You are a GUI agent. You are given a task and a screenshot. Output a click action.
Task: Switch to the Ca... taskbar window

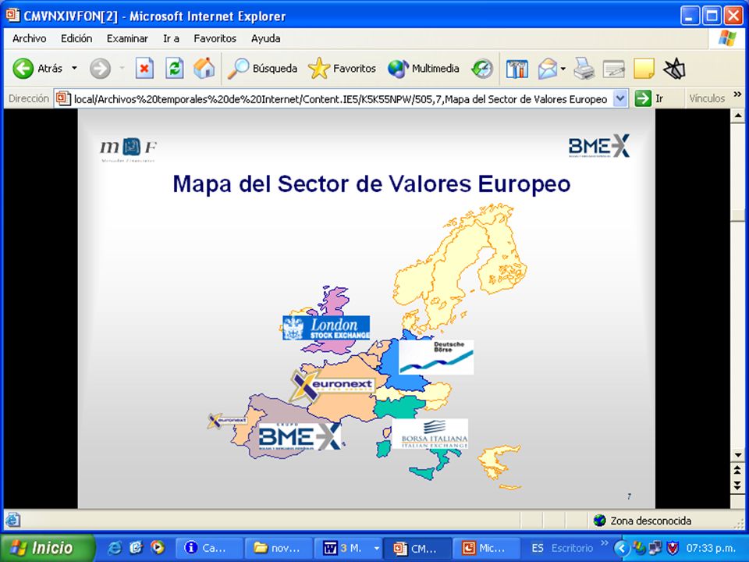tap(209, 548)
